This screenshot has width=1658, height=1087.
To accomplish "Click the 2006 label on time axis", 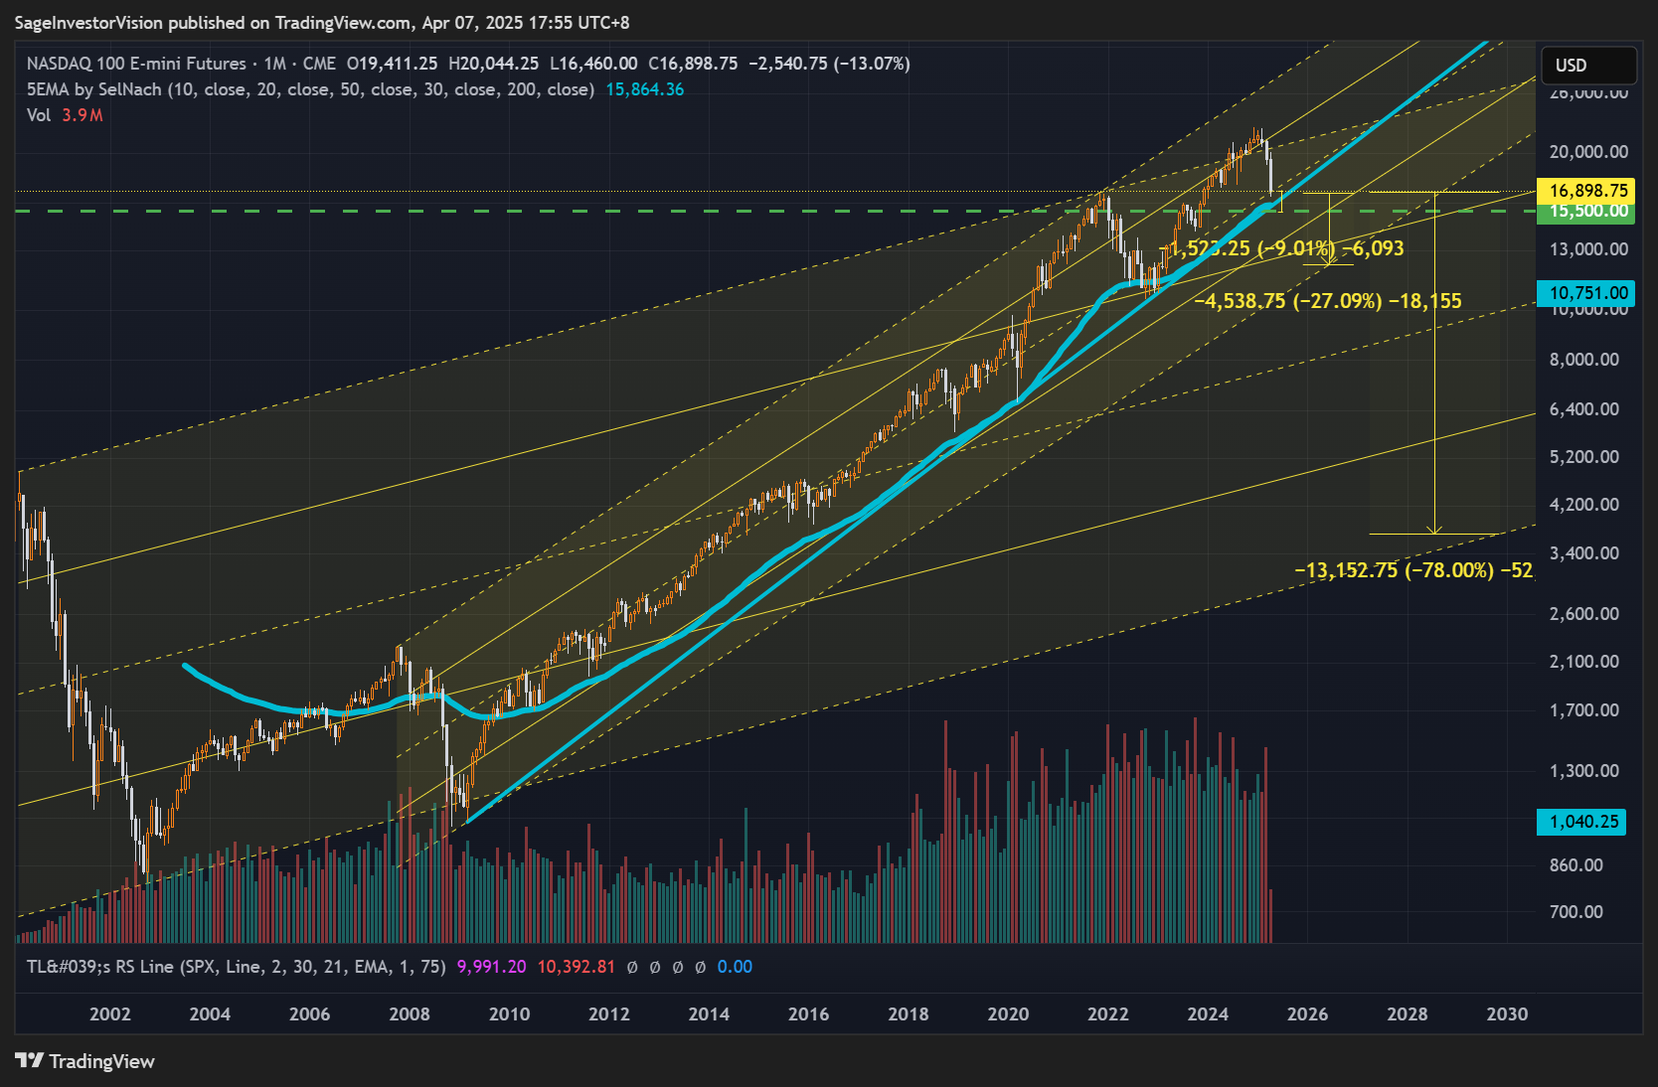I will [309, 1014].
